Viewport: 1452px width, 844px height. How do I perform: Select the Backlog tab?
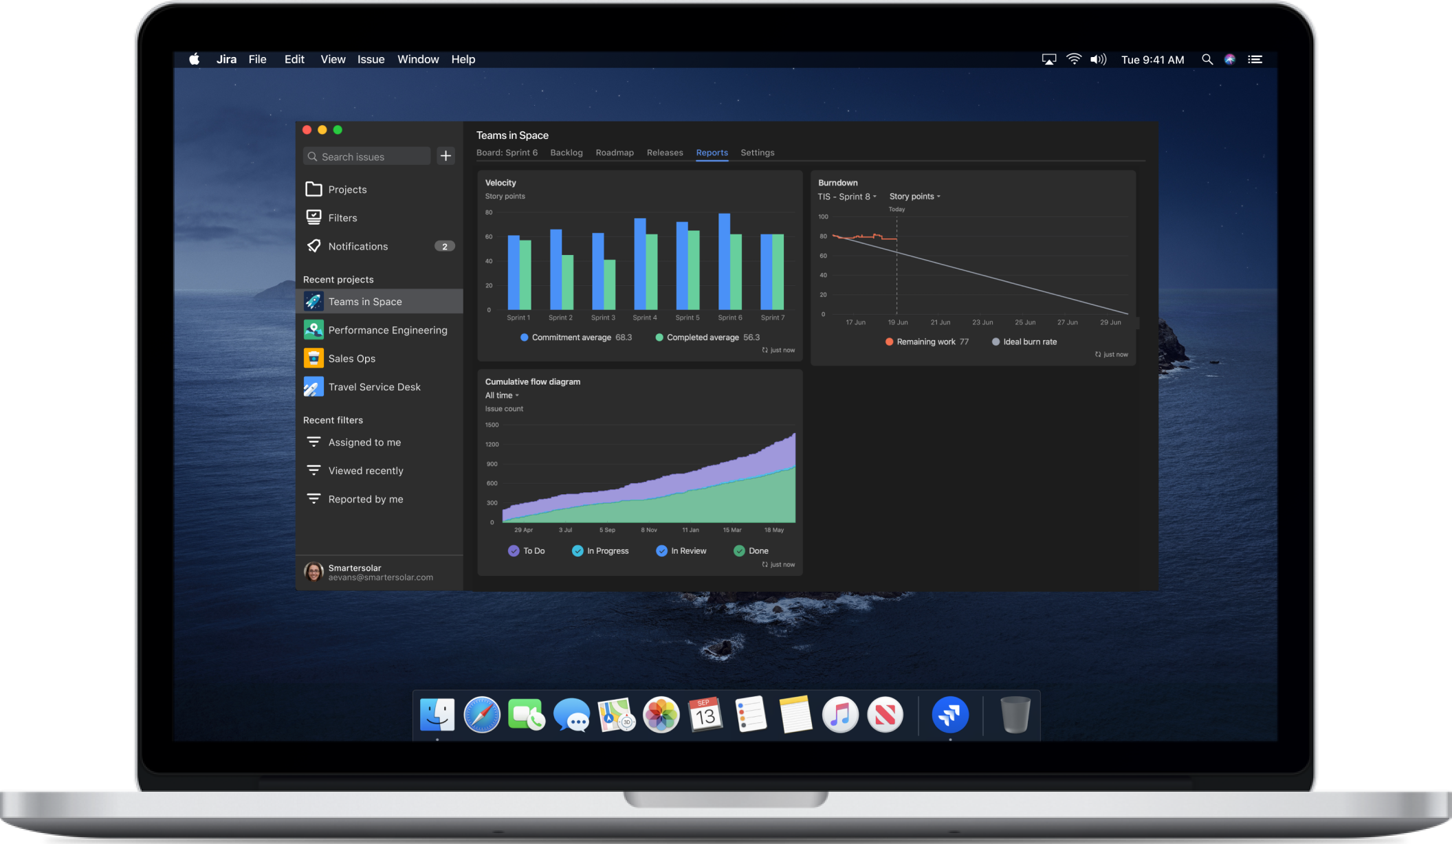point(566,152)
